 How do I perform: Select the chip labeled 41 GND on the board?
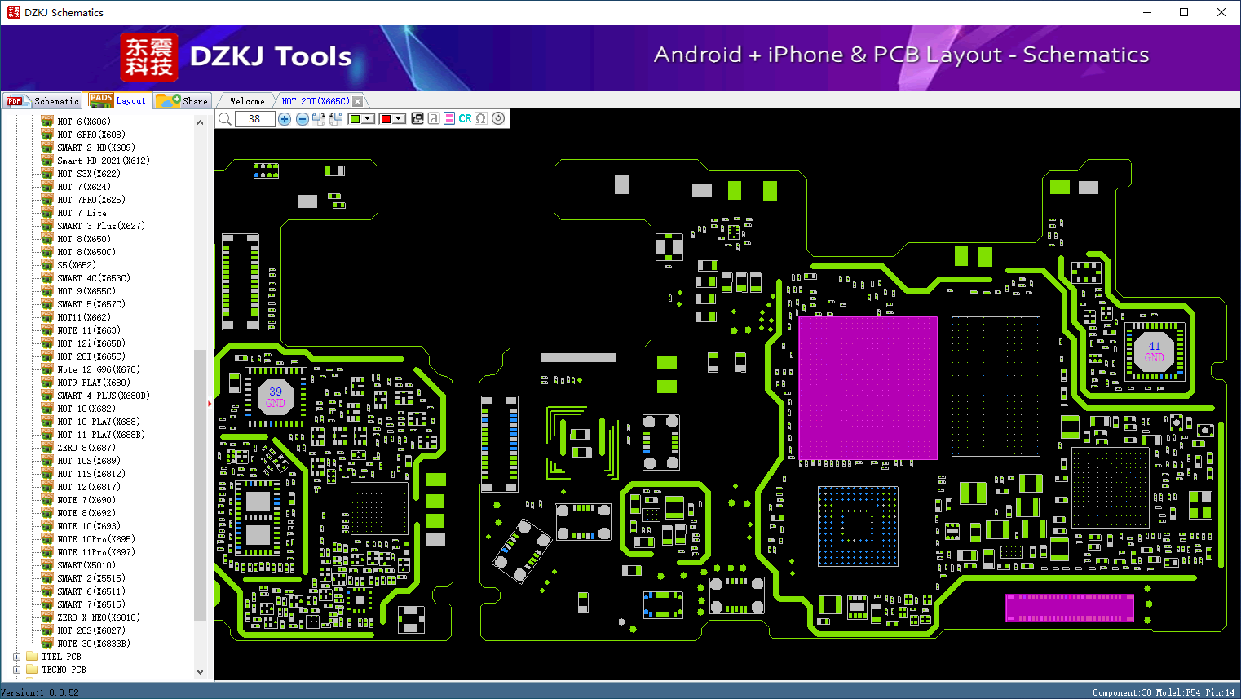tap(1155, 352)
